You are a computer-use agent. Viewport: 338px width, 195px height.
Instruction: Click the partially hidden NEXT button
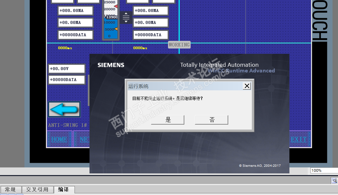point(82,139)
